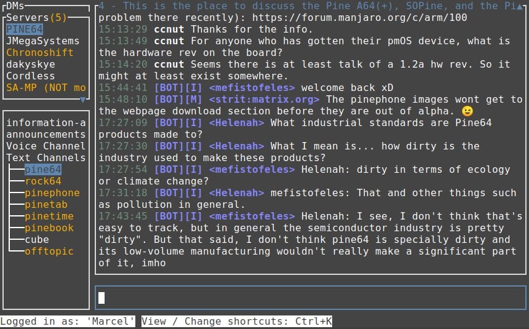Switch to the JMegaSystems server

click(42, 41)
